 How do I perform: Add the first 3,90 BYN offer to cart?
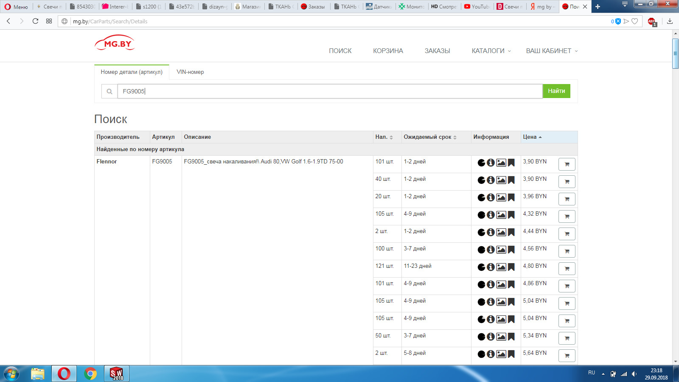567,164
